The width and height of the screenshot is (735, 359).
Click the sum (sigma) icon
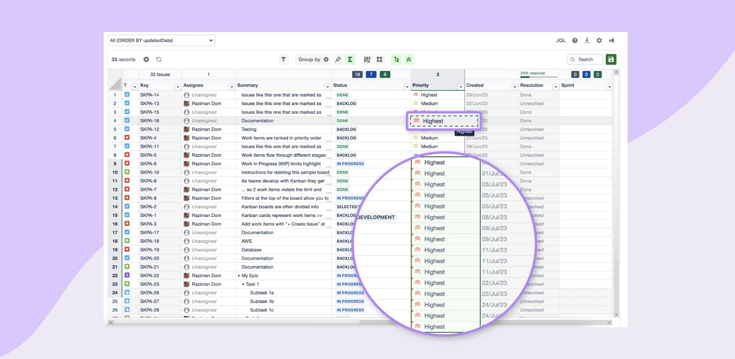click(350, 60)
